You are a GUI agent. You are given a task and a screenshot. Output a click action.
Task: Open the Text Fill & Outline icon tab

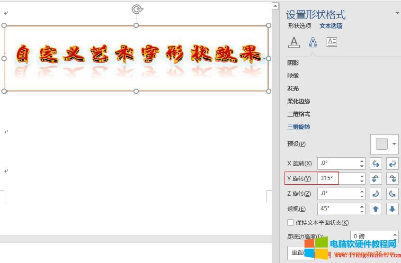pyautogui.click(x=294, y=42)
